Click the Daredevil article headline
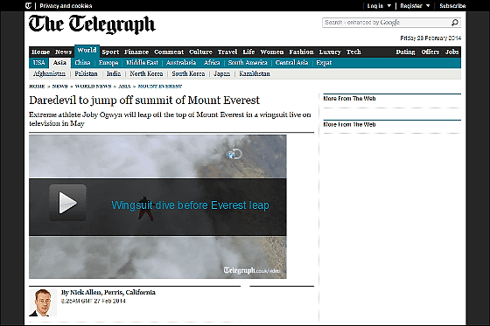This screenshot has width=490, height=326. point(144,101)
